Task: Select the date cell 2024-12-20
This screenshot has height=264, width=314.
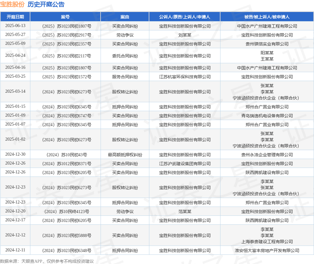Action: click(x=15, y=211)
